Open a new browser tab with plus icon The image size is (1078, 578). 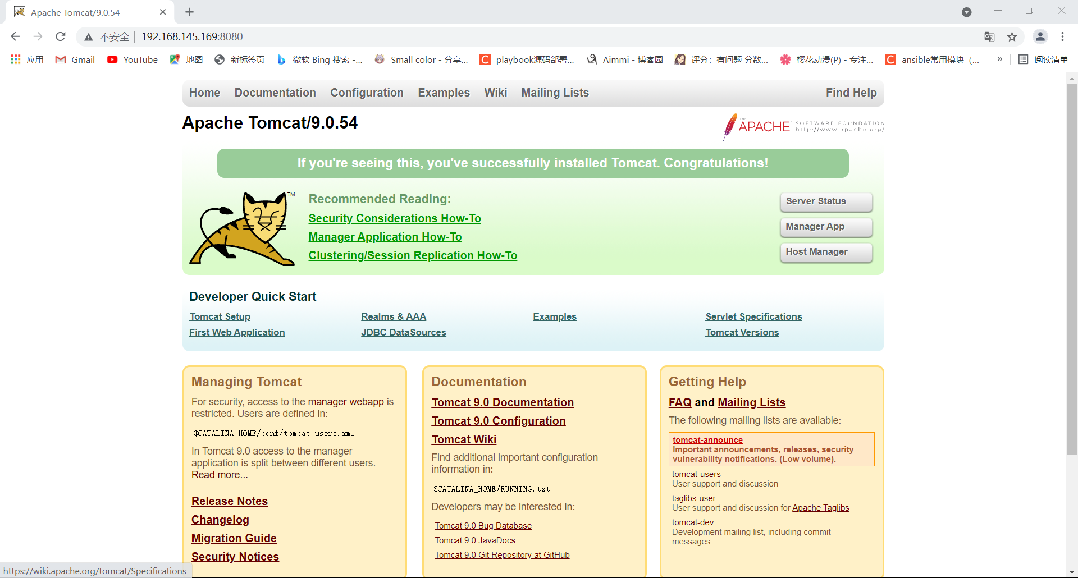tap(190, 12)
